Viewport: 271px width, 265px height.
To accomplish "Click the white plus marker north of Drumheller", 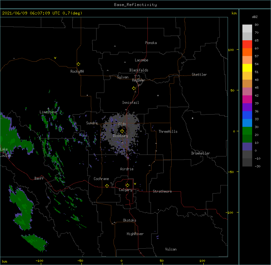I will tap(192, 118).
